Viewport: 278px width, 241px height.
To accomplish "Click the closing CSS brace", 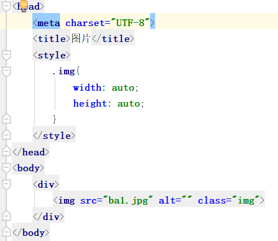I will (54, 119).
